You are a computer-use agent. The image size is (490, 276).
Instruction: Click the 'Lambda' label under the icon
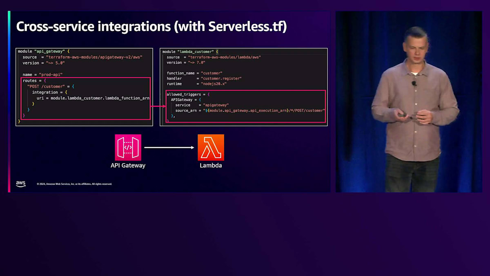(x=211, y=166)
